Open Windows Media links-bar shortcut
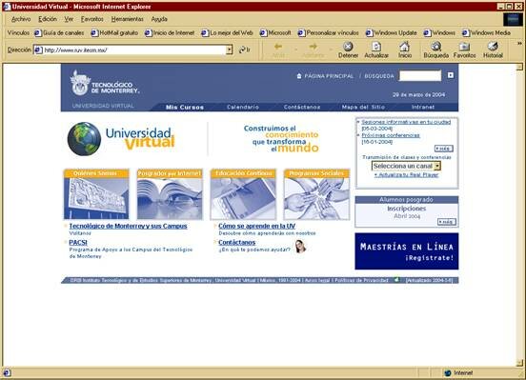 pyautogui.click(x=486, y=33)
